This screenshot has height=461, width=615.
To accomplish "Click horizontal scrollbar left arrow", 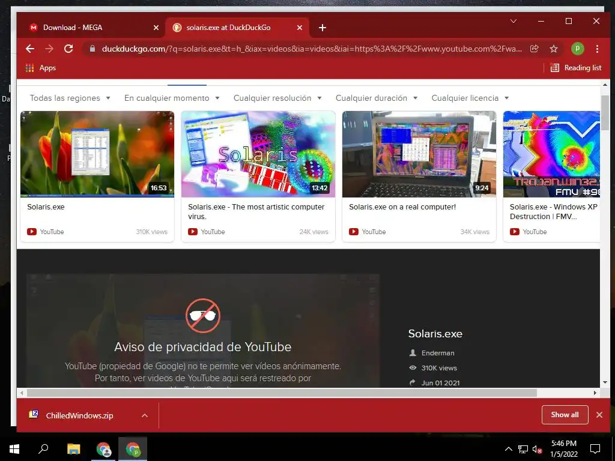I will (22, 393).
